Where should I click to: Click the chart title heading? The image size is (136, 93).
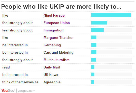pyautogui.click(x=61, y=7)
